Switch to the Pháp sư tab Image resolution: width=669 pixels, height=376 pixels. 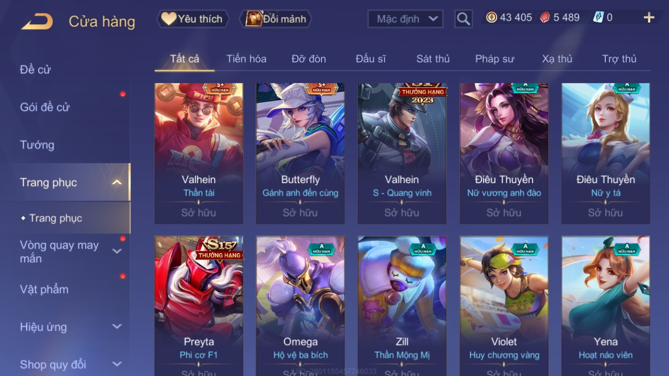coord(494,59)
